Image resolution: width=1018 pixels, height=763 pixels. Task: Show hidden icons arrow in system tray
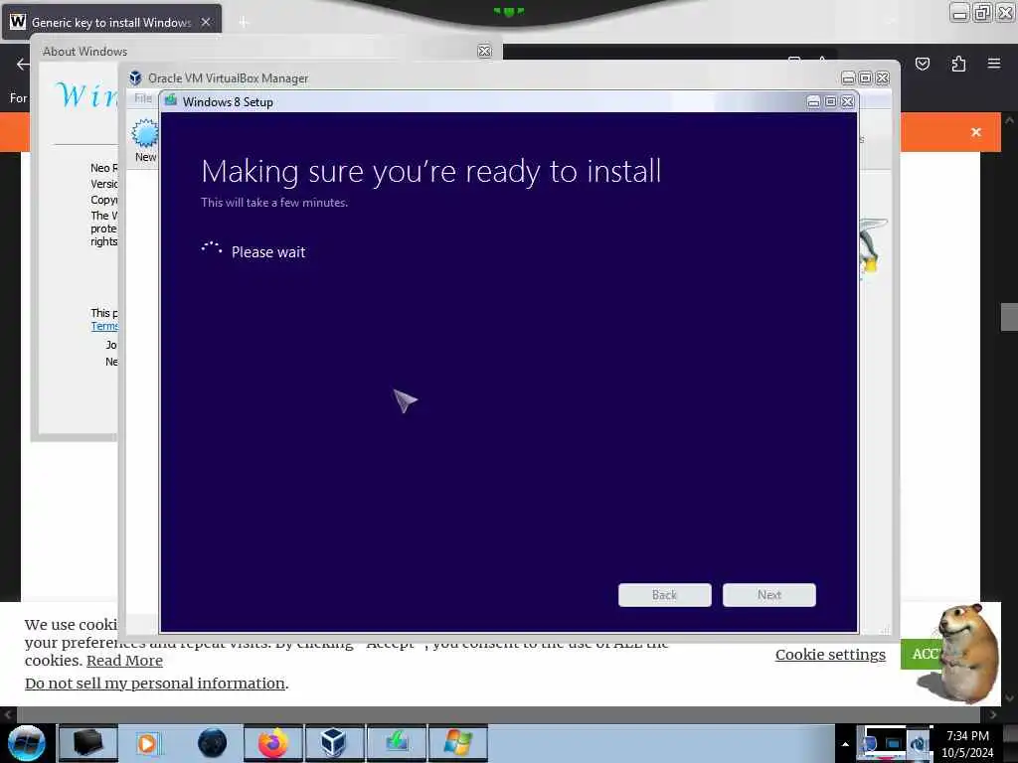845,743
